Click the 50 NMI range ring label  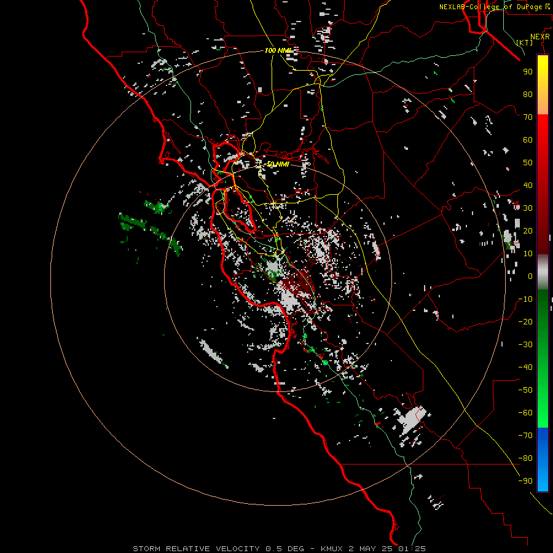pyautogui.click(x=278, y=164)
